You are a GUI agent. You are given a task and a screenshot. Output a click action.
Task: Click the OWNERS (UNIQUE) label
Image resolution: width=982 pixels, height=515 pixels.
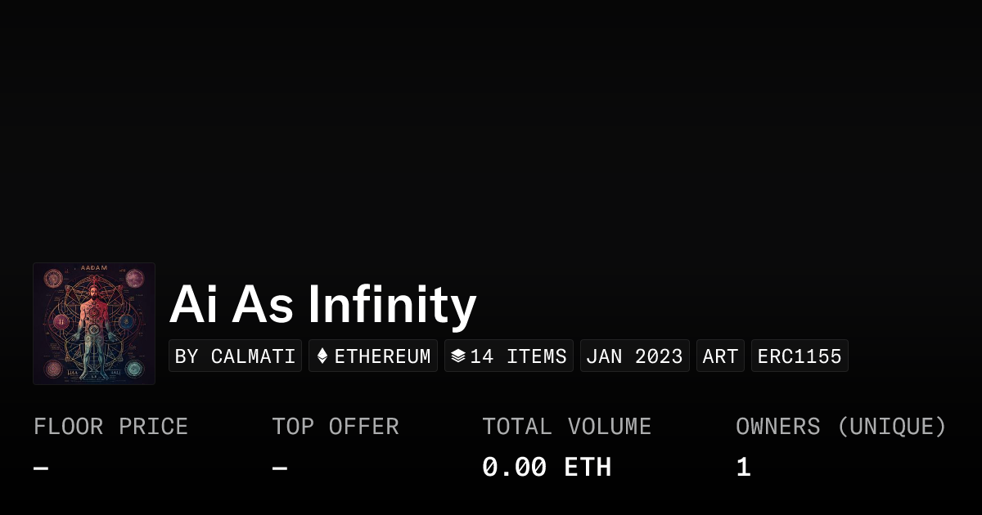coord(840,427)
